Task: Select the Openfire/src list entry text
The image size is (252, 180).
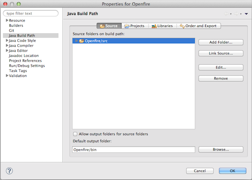Action: coord(96,41)
